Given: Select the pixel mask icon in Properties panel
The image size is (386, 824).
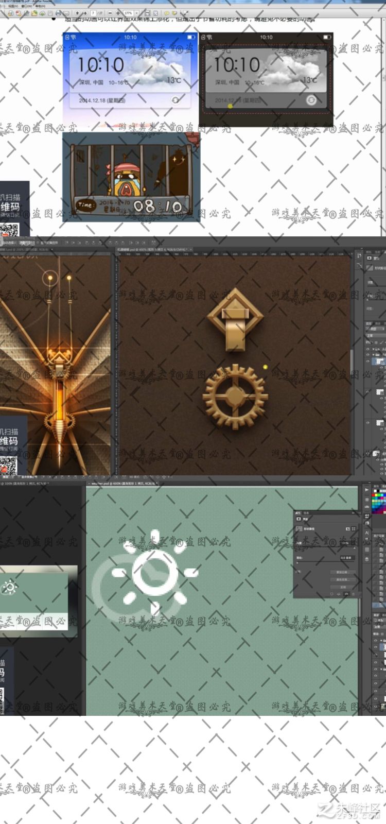Looking at the screenshot, I should click(x=348, y=529).
